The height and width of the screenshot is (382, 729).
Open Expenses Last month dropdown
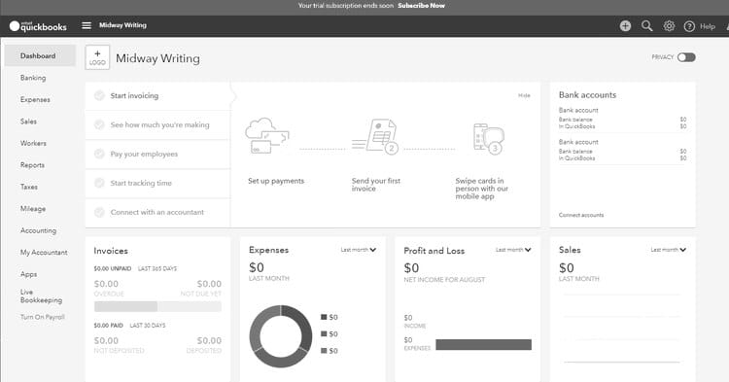[x=358, y=250]
